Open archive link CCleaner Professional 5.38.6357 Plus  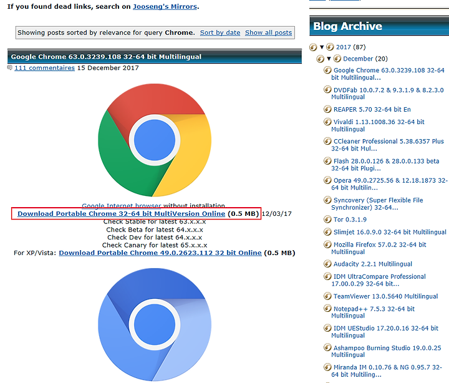[387, 145]
